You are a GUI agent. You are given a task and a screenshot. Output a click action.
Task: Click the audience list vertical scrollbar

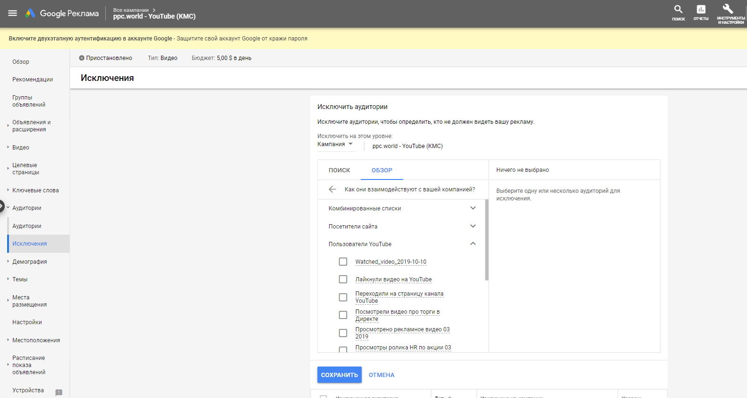click(x=486, y=240)
